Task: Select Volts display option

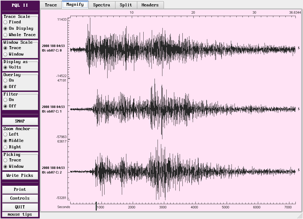Action: pyautogui.click(x=5, y=67)
